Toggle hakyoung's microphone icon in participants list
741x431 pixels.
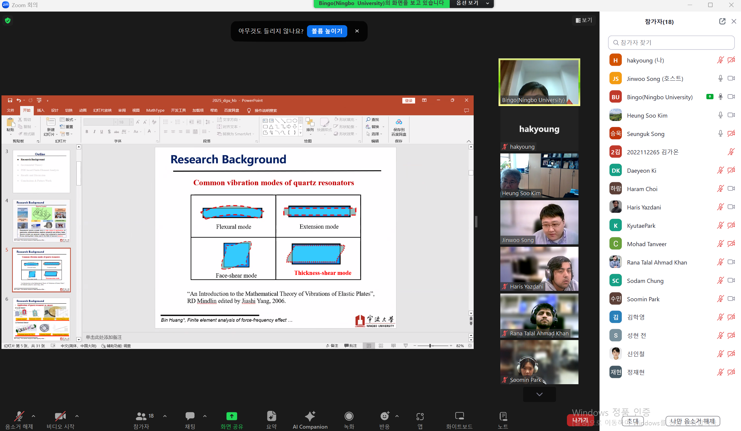720,60
